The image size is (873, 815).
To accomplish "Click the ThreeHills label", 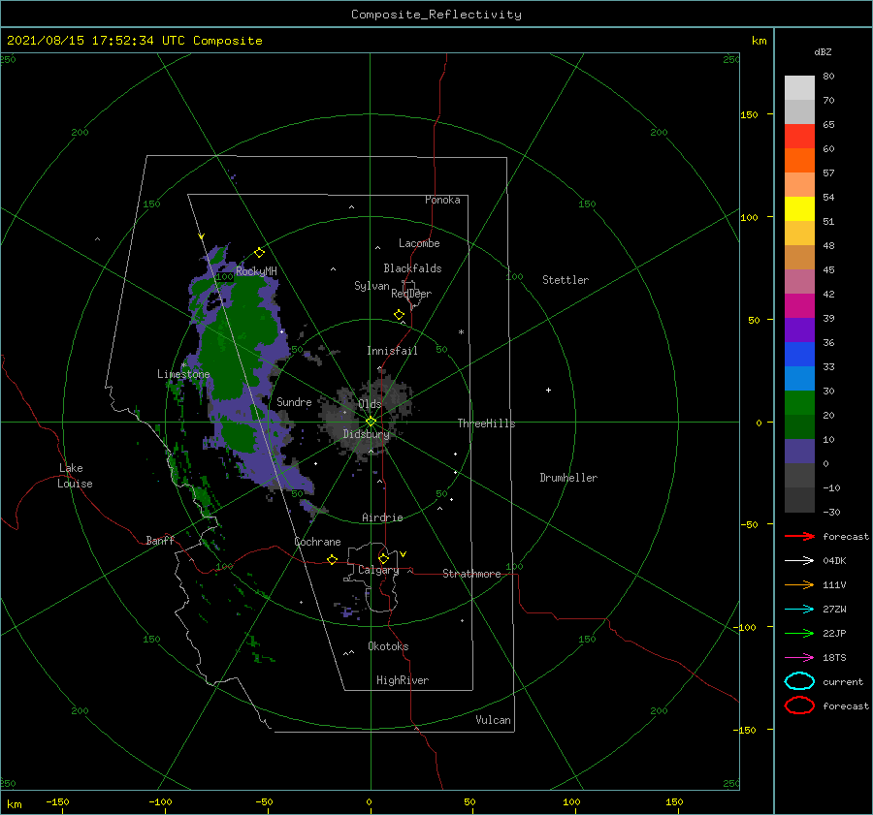I will pyautogui.click(x=487, y=423).
